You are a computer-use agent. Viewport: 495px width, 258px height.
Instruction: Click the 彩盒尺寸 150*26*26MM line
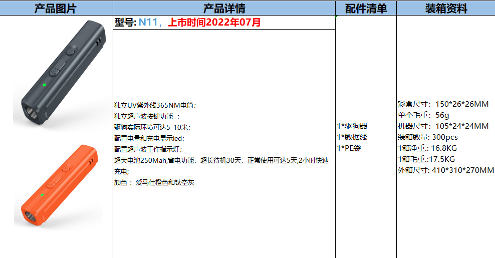[x=443, y=104]
